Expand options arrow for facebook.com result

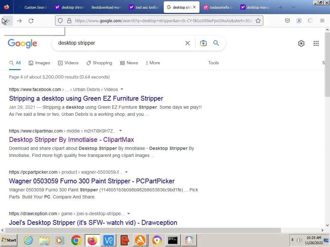(x=121, y=89)
